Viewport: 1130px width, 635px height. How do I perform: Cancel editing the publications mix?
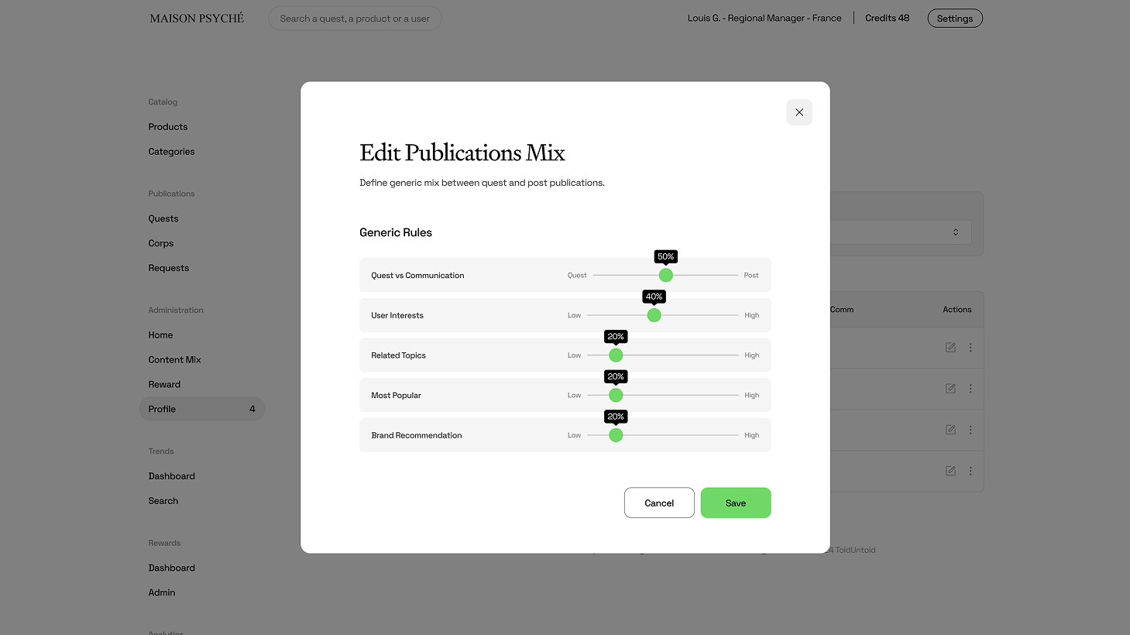pyautogui.click(x=659, y=503)
